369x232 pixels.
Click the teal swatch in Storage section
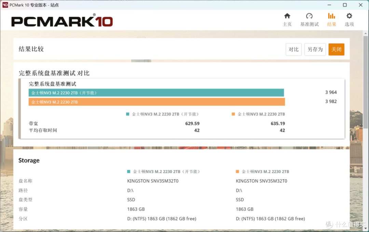(128, 171)
